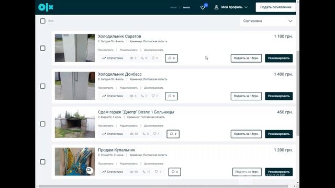
Task: Open the Холодильник Донбасс thumbnail
Action: pyautogui.click(x=75, y=86)
